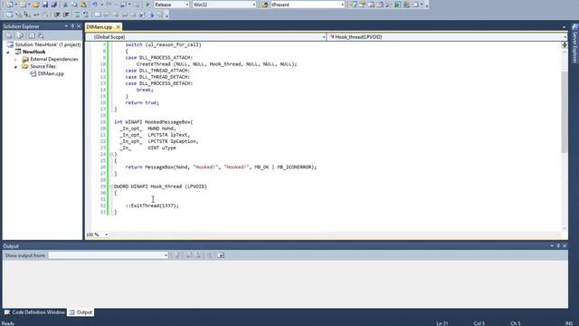
Task: Open Server Explorer side tab
Action: [575, 43]
